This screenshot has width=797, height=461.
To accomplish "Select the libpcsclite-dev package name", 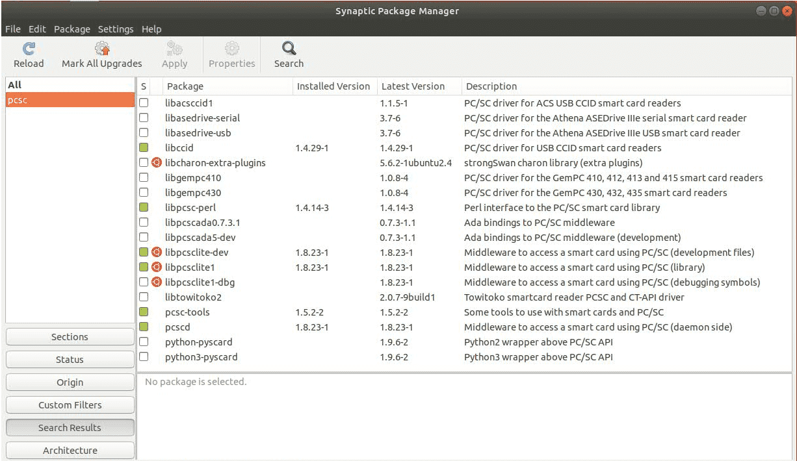I will [x=197, y=253].
